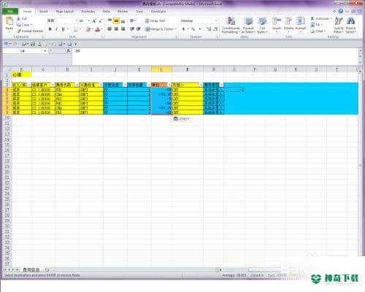365x292 pixels.
Task: Click the Format as Table icon
Action: coord(248,25)
